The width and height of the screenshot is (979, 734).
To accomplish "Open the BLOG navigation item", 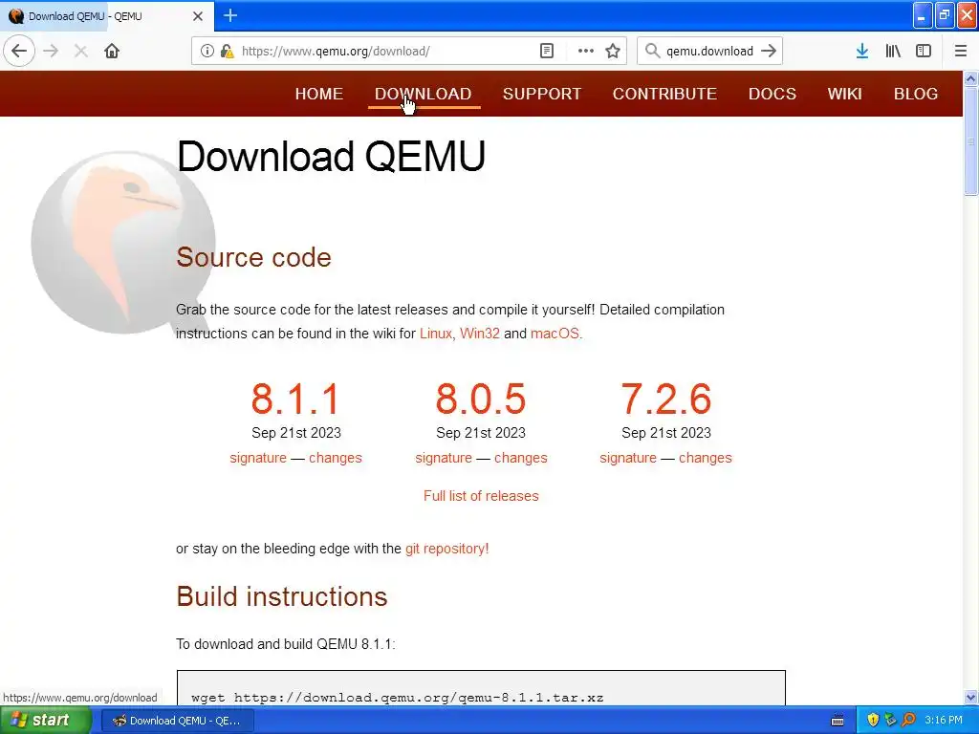I will click(916, 94).
